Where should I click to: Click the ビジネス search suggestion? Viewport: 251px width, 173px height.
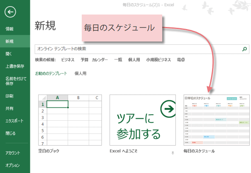pyautogui.click(x=68, y=60)
